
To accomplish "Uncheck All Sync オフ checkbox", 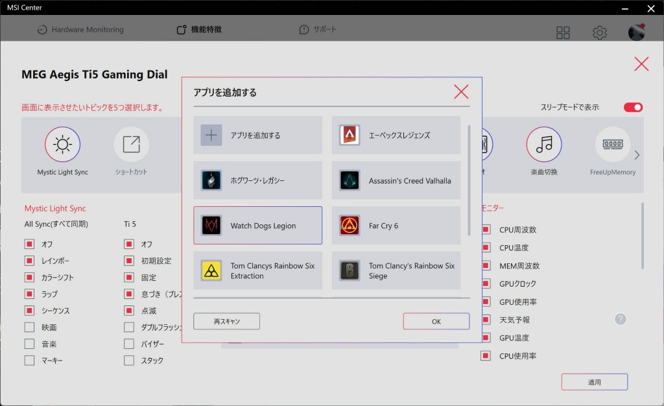I will point(29,244).
